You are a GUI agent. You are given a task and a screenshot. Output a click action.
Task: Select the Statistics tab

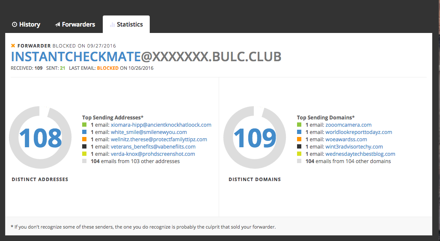126,24
